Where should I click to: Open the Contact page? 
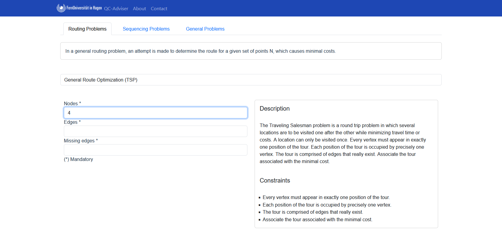tap(159, 9)
